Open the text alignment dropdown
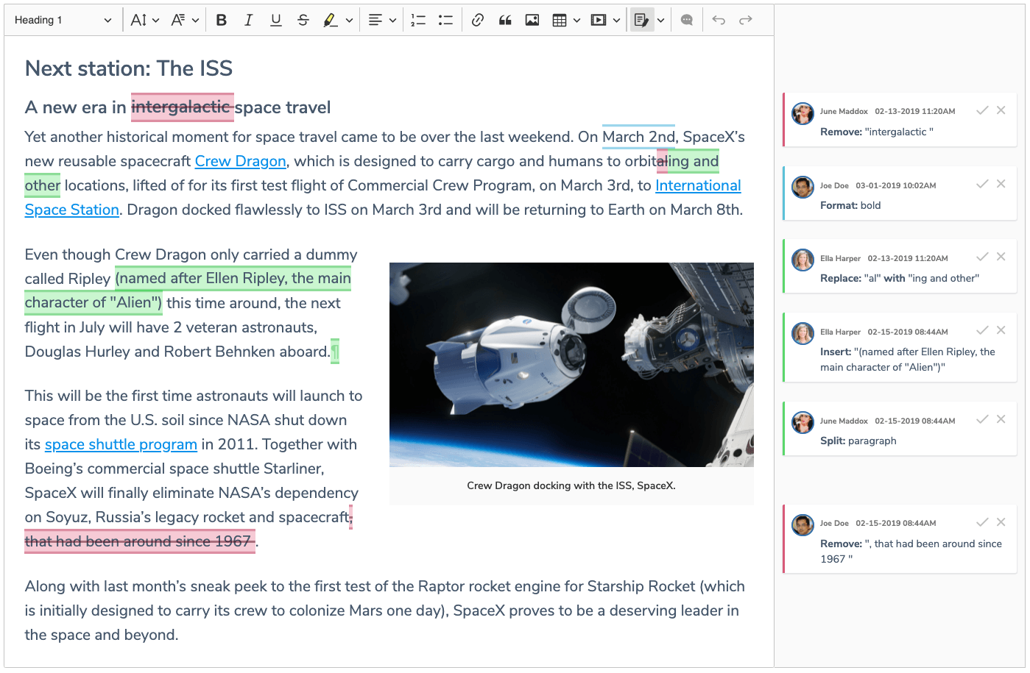 click(x=382, y=21)
